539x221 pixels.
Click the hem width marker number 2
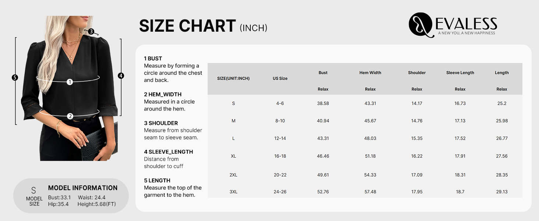pos(70,116)
